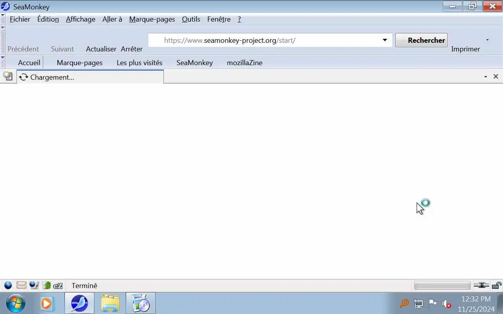
Task: Click the installer CD taskbar icon
Action: pos(141,303)
